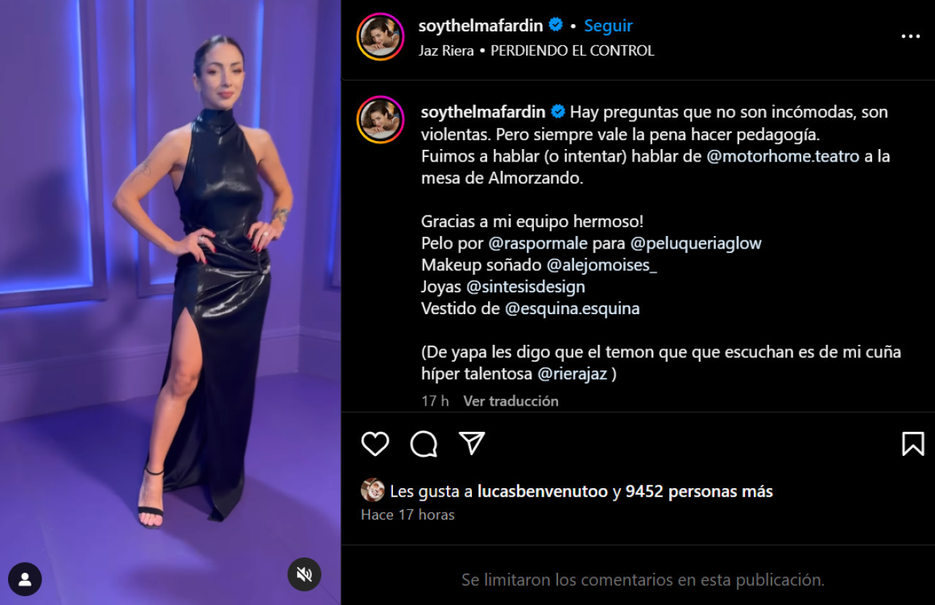The width and height of the screenshot is (935, 605).
Task: Open the @esquina.esquina dress credit
Action: click(572, 309)
